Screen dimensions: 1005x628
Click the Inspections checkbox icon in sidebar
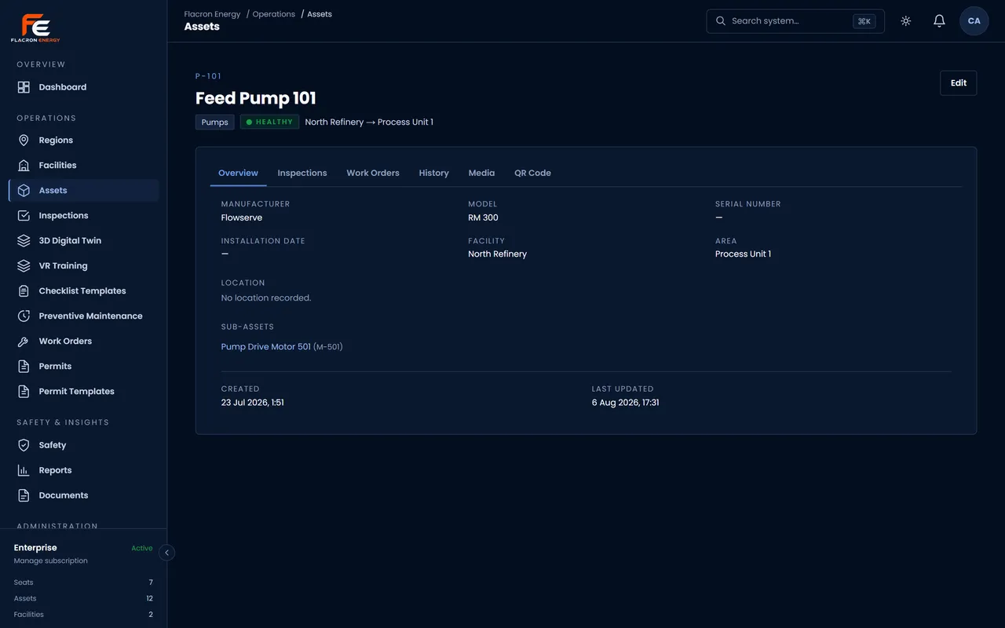pos(24,216)
